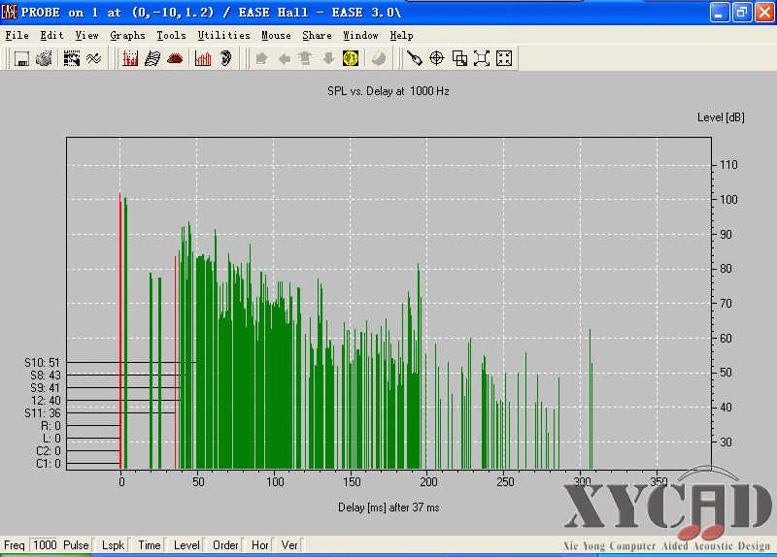Open the File menu

(x=17, y=36)
